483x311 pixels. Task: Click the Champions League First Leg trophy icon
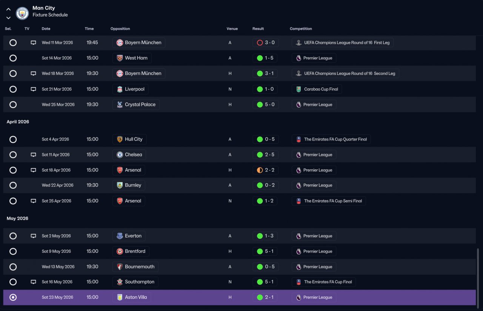click(x=298, y=43)
